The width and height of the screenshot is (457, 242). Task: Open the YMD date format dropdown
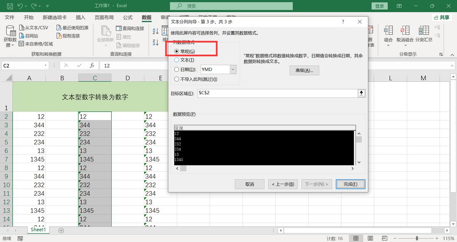coord(233,70)
